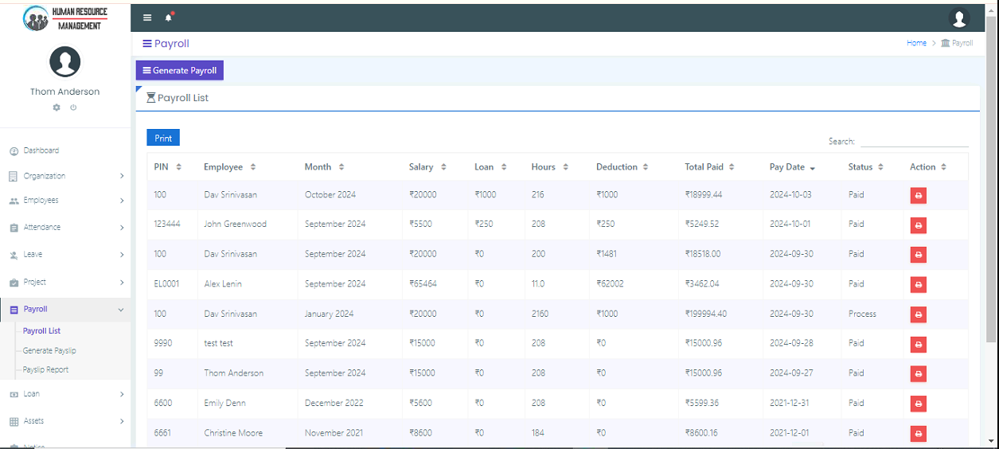Toggle the hamburger sidebar menu icon
This screenshot has width=999, height=449.
(147, 18)
